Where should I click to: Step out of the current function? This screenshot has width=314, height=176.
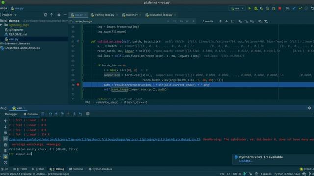click(x=74, y=114)
